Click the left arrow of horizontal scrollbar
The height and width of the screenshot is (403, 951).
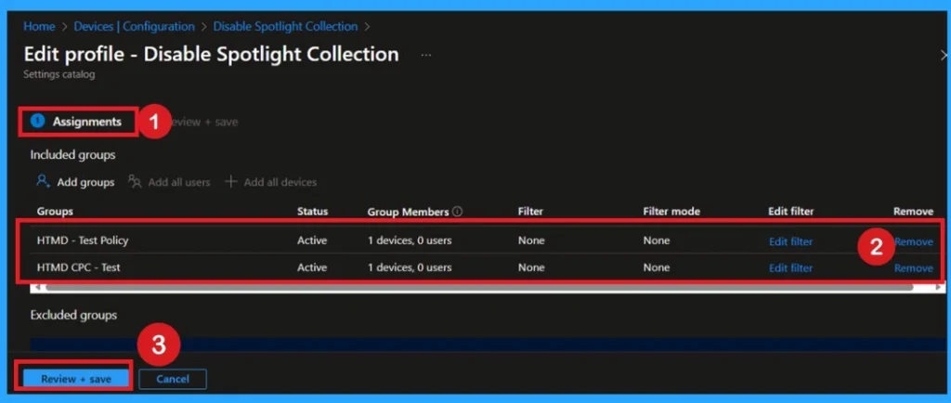tap(37, 287)
